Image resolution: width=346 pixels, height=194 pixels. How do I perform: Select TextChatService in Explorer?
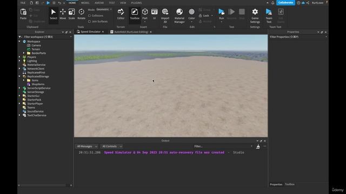[x=37, y=115]
